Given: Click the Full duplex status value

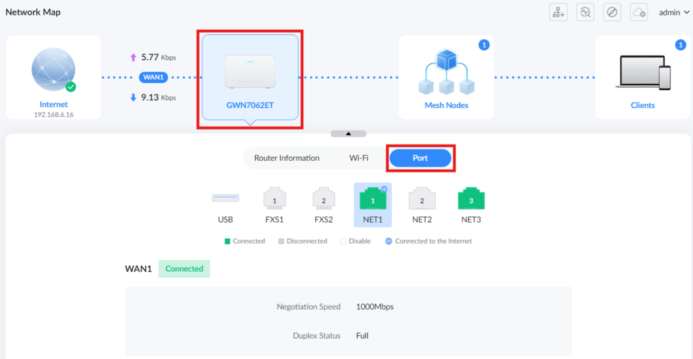Looking at the screenshot, I should [x=362, y=335].
